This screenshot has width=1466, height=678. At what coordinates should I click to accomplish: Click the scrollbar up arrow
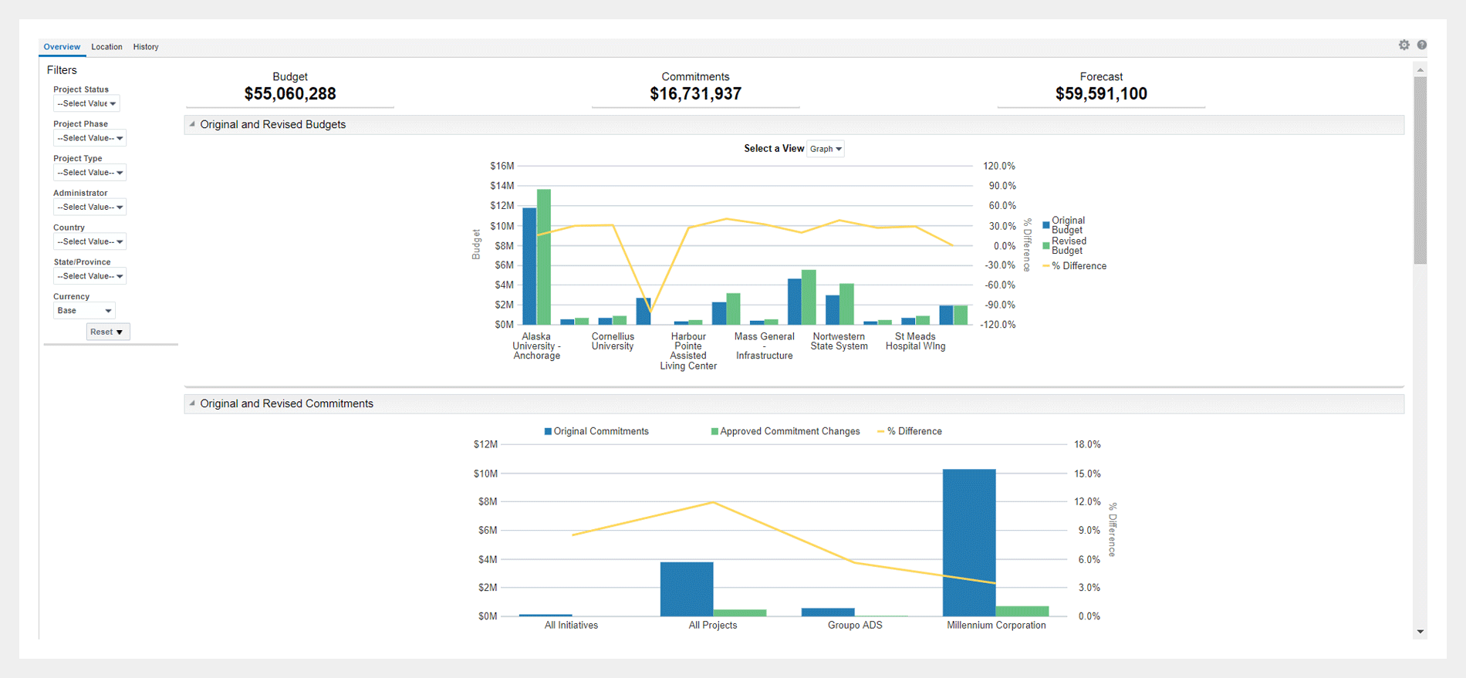[1420, 70]
